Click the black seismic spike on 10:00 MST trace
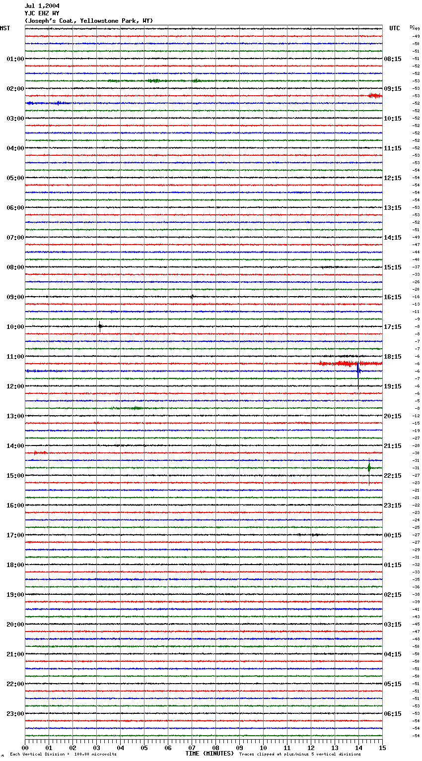Viewport: 422px width, 761px height. (100, 326)
